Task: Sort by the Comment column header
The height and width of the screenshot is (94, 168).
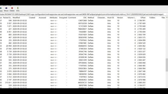Action: (72, 17)
